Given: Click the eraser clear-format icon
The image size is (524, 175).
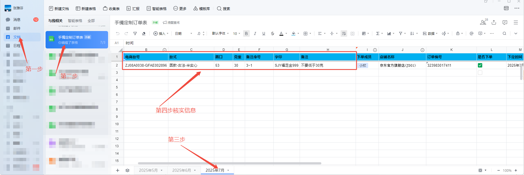Looking at the screenshot, I should tap(144, 33).
